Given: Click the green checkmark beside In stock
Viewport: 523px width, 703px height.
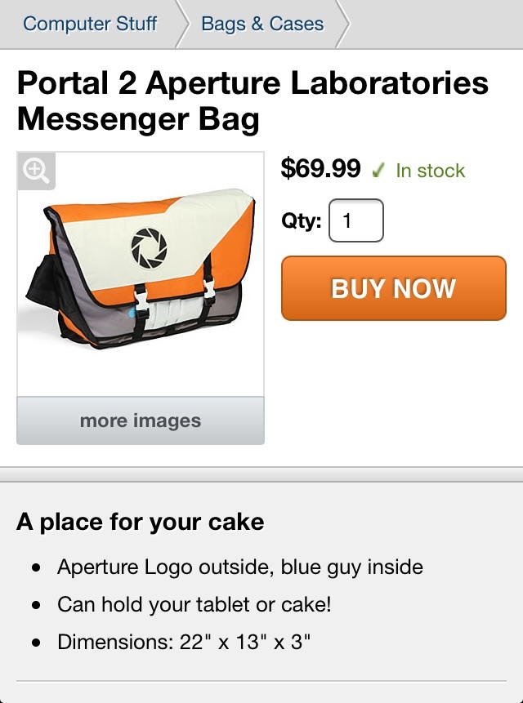Looking at the screenshot, I should tap(378, 170).
